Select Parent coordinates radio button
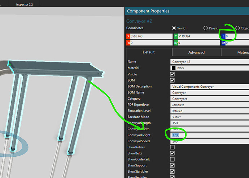The image size is (249, 178). tap(206, 28)
